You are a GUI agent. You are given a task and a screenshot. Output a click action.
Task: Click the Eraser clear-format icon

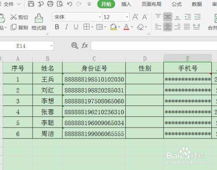pos(140,27)
